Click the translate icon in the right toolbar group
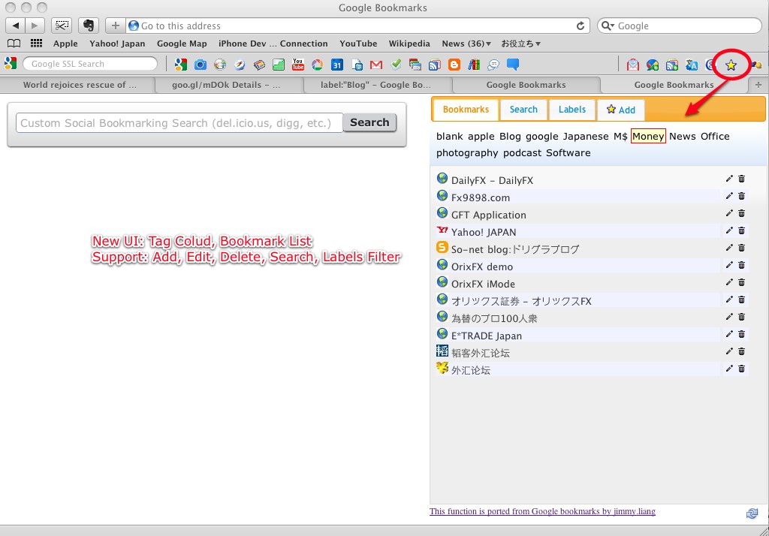 coord(692,65)
